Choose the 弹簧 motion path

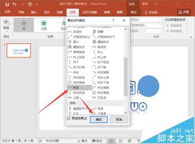[98, 32]
